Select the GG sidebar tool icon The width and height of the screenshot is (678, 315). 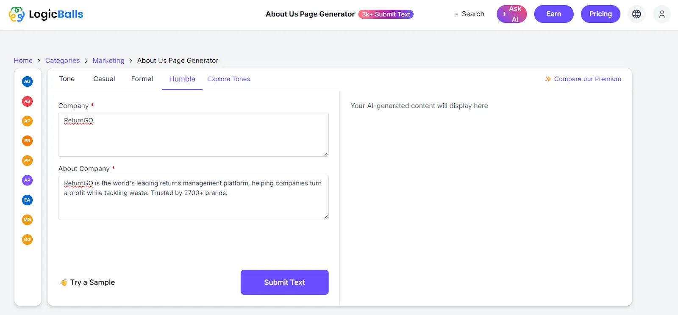coord(27,240)
